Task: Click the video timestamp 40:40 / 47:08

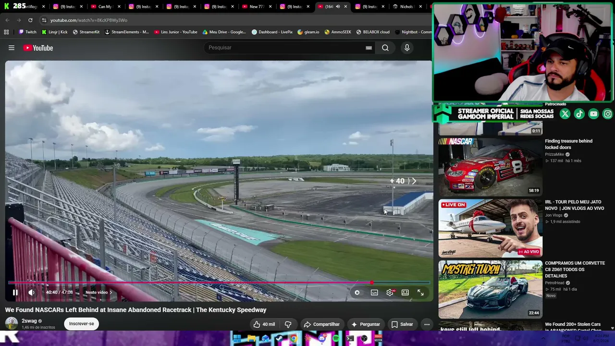Action: click(59, 292)
